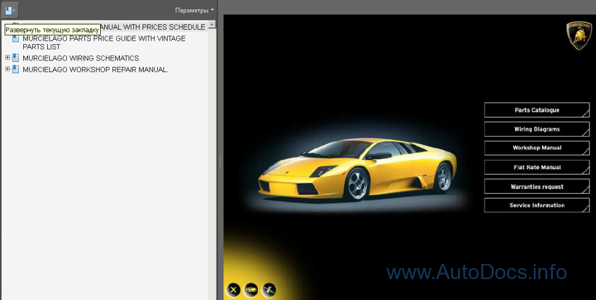
Task: Open the Parts Catalogue button
Action: tap(537, 110)
